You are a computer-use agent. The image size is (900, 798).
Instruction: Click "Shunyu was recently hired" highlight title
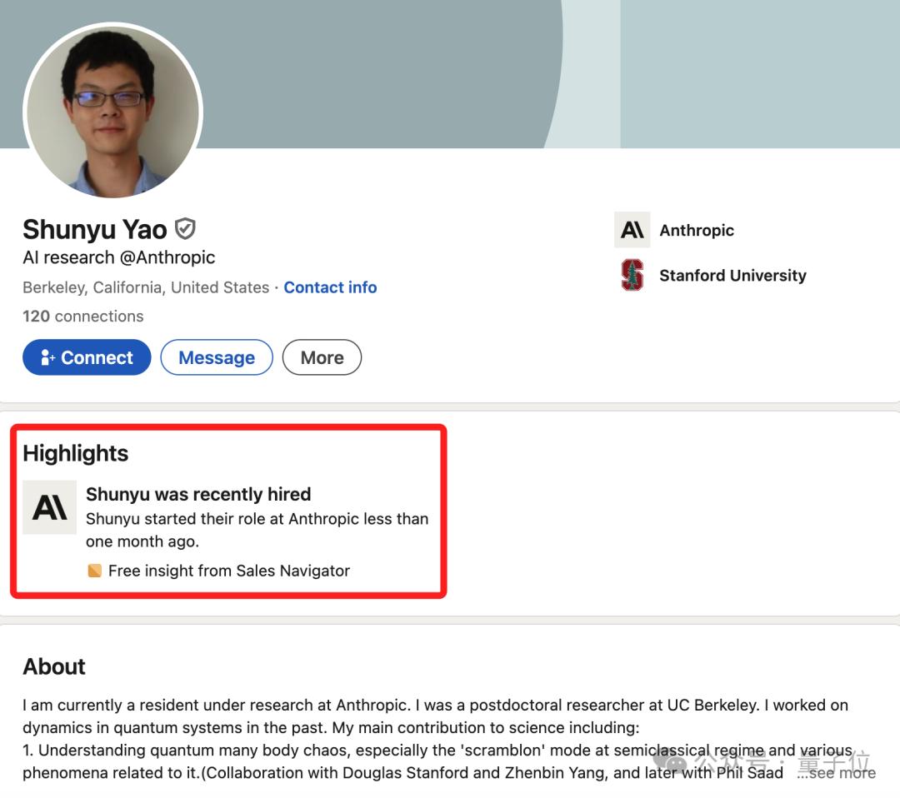pyautogui.click(x=198, y=494)
